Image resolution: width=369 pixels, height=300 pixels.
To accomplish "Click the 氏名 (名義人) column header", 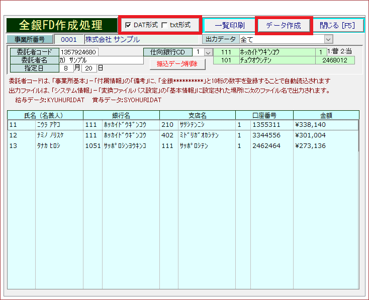I will 45,115.
